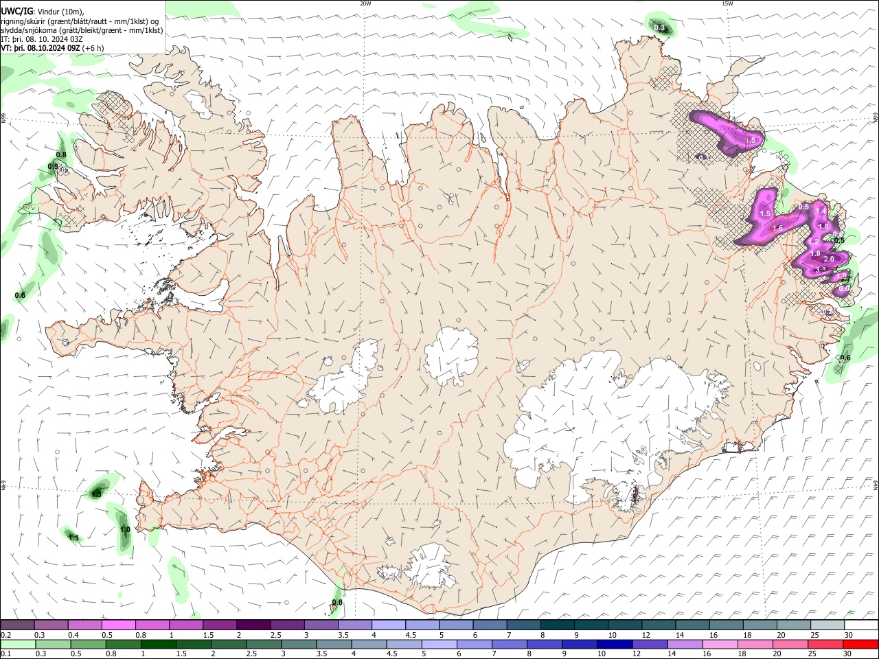879x659 pixels.
Task: Click the 0.1 label under the lower legend row
Action: 5,654
